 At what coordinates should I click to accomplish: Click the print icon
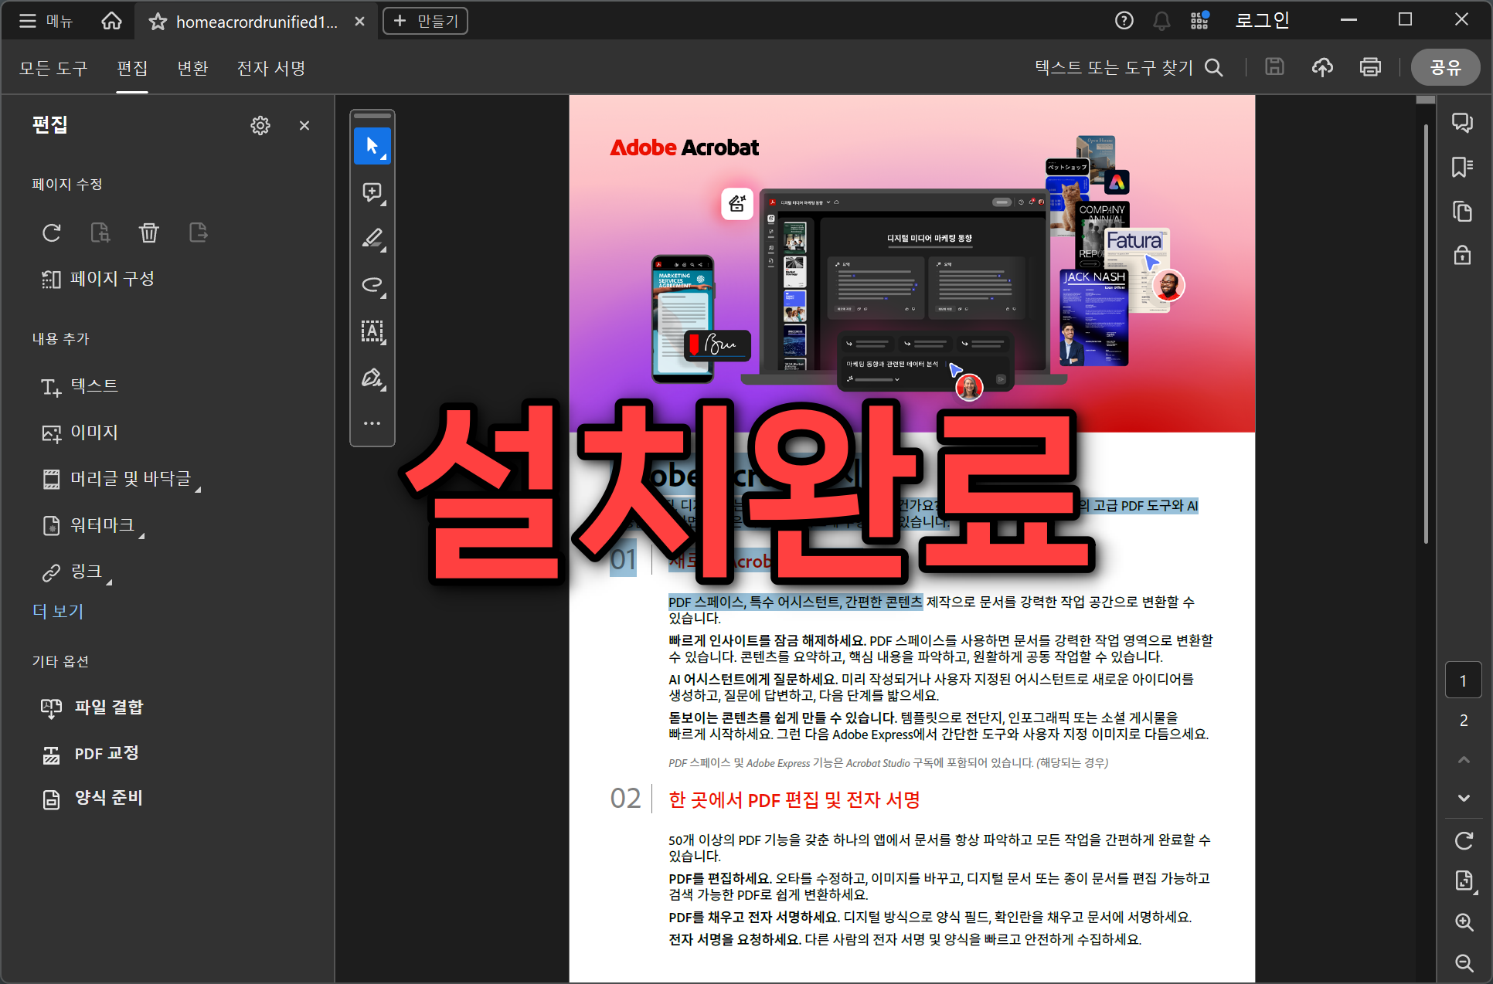pyautogui.click(x=1370, y=68)
